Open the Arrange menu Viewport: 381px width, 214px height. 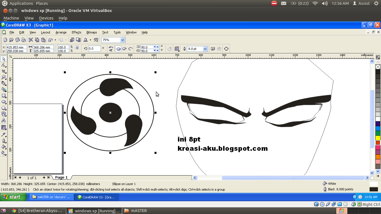point(61,32)
